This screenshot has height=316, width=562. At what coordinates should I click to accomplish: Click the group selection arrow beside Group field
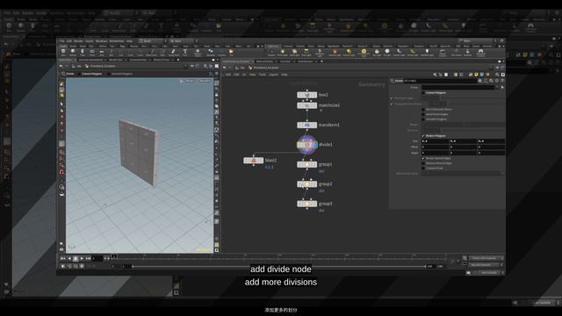(502, 87)
